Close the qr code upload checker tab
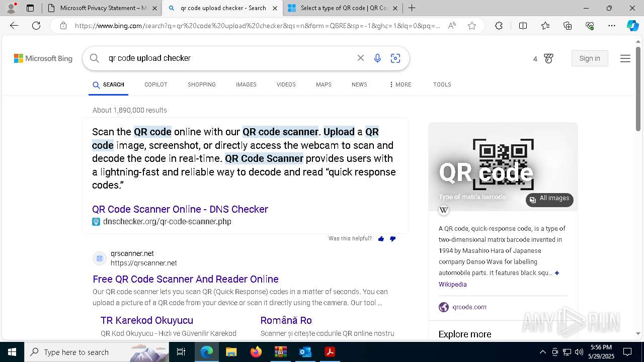The width and height of the screenshot is (644, 362). [x=275, y=8]
